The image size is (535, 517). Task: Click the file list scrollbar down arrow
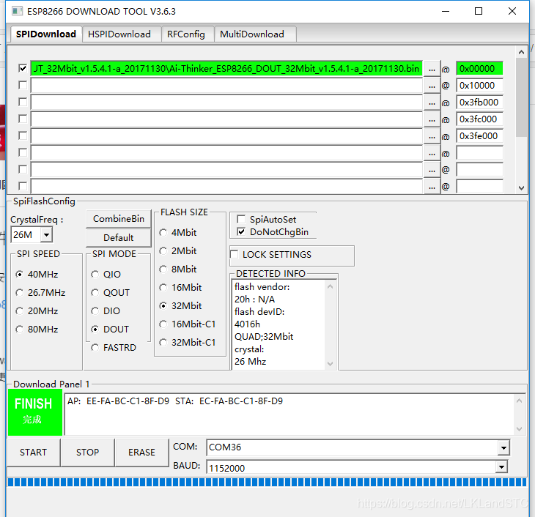[x=521, y=188]
